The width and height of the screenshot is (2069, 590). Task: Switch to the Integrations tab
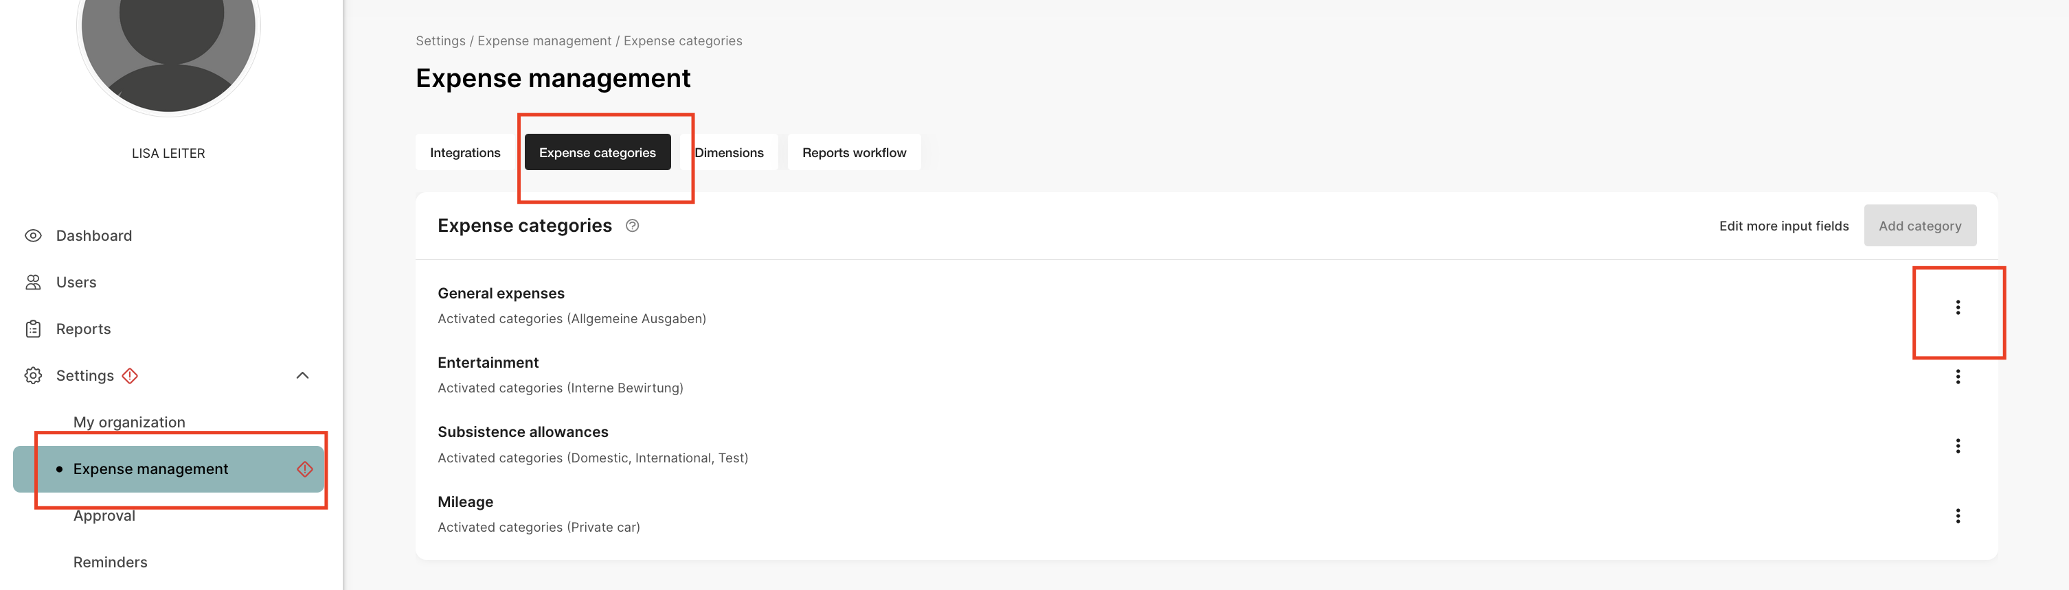465,152
